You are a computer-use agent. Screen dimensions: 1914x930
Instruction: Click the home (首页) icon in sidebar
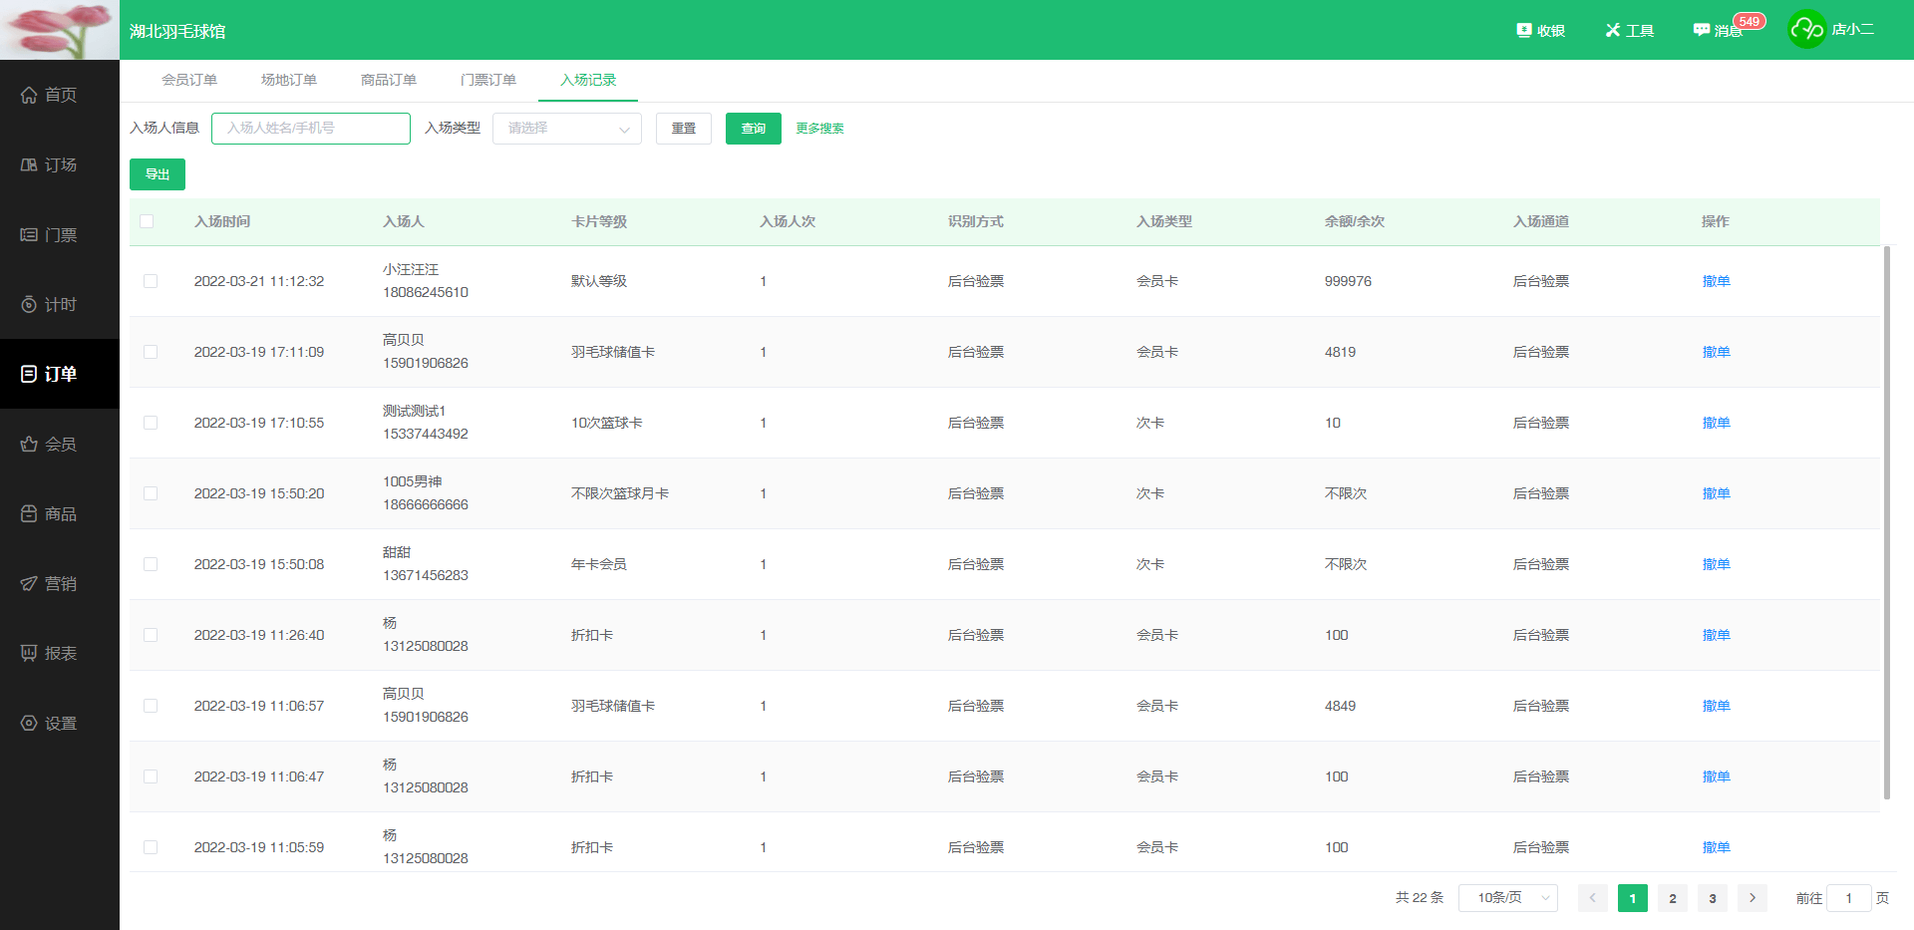pyautogui.click(x=29, y=95)
